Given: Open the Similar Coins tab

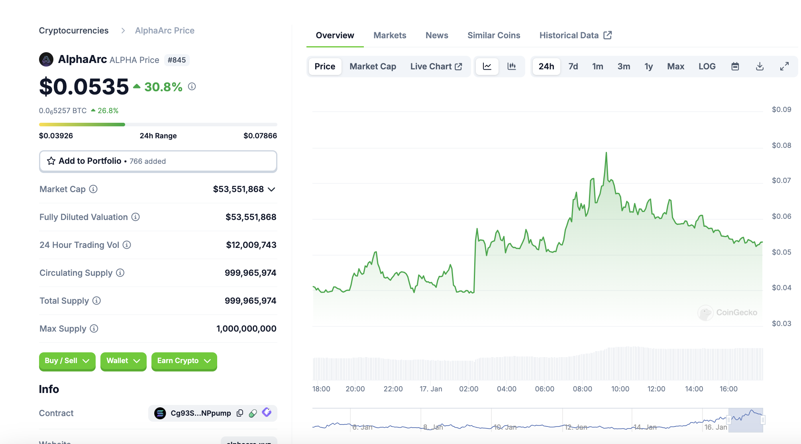Looking at the screenshot, I should 494,35.
